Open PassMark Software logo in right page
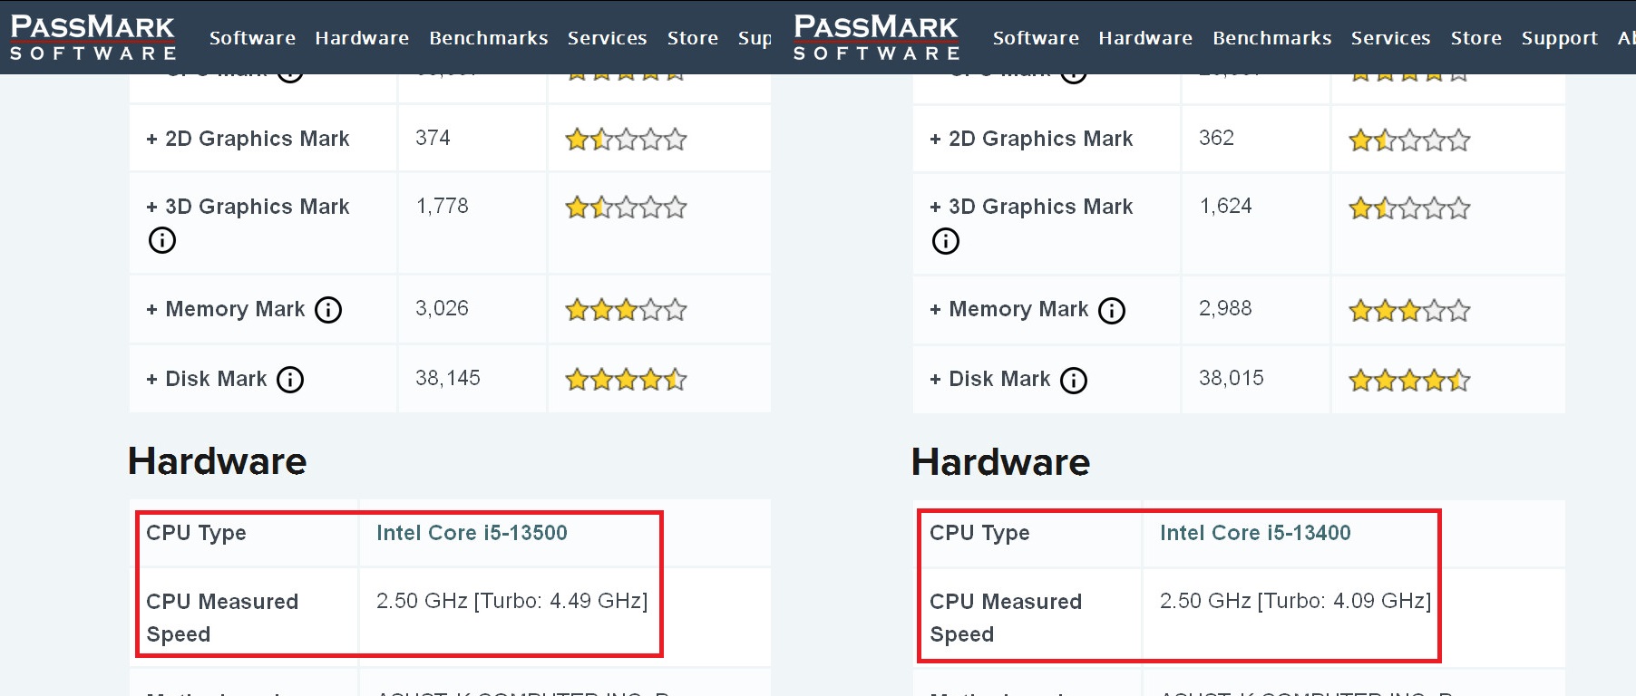The width and height of the screenshot is (1636, 696). pyautogui.click(x=877, y=38)
